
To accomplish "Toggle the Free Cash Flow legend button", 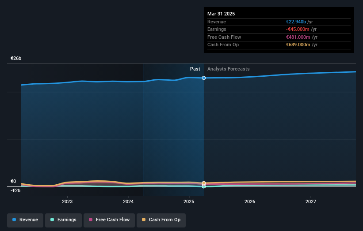I will click(x=109, y=220).
